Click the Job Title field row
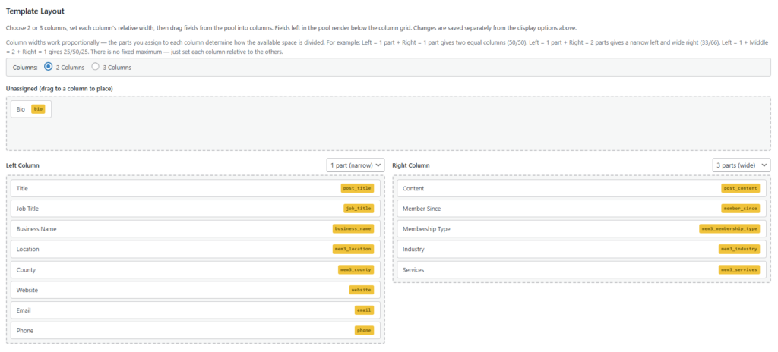Image resolution: width=778 pixels, height=352 pixels. [x=195, y=209]
